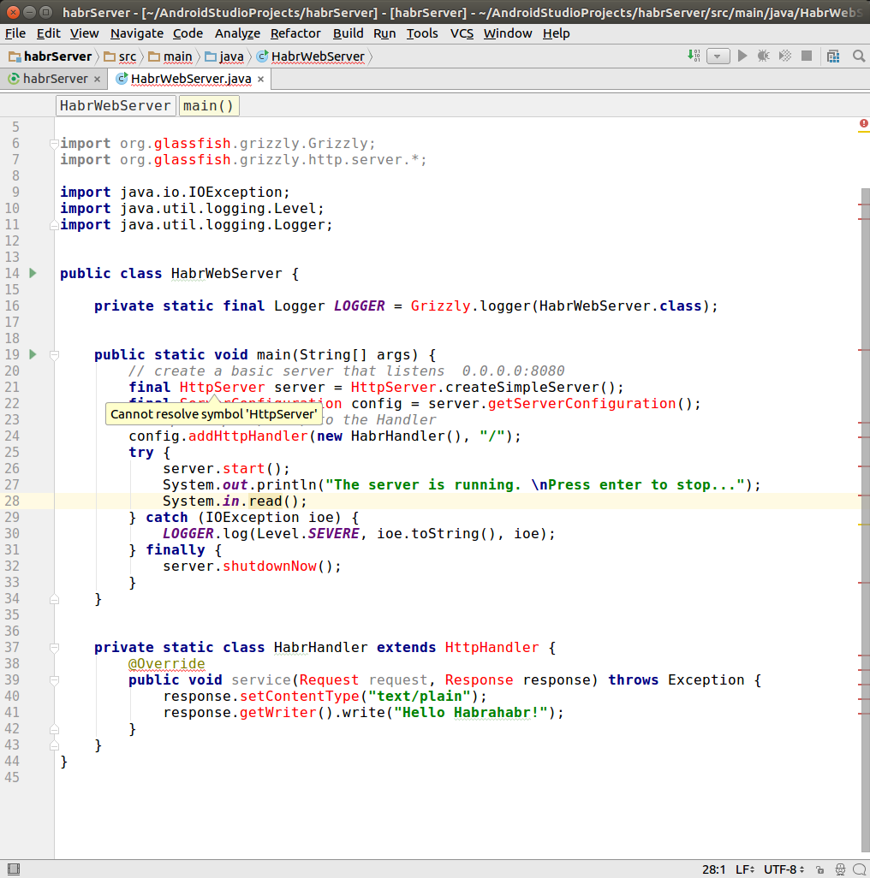
Task: Click HabrWebServer in navigation breadcrumb
Action: click(x=310, y=56)
